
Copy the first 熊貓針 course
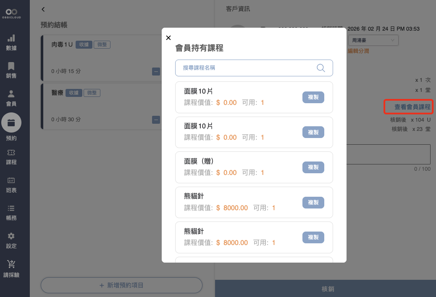pos(313,203)
